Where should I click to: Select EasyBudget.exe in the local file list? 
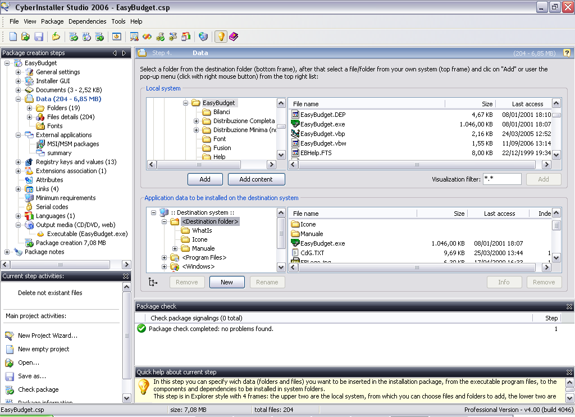[323, 124]
